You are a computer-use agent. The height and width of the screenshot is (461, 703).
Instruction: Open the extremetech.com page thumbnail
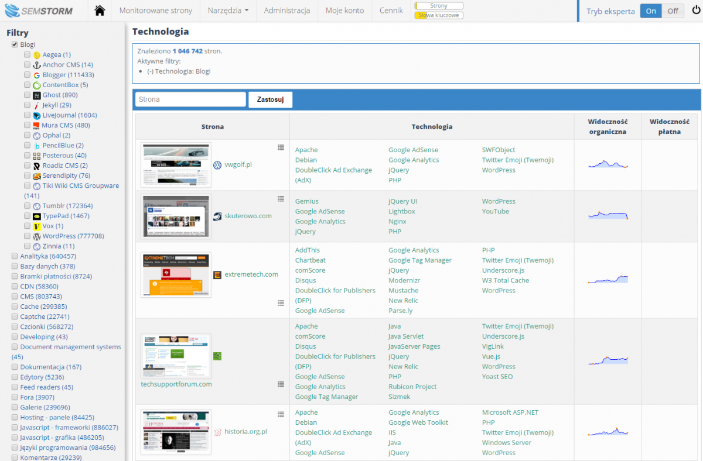176,275
